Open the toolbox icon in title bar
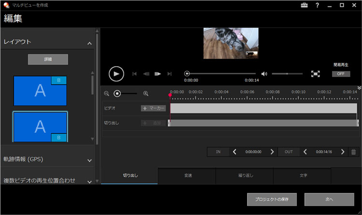The image size is (362, 215). coord(304,5)
